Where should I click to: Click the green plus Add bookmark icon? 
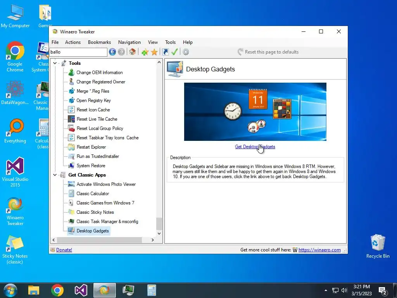[145, 52]
